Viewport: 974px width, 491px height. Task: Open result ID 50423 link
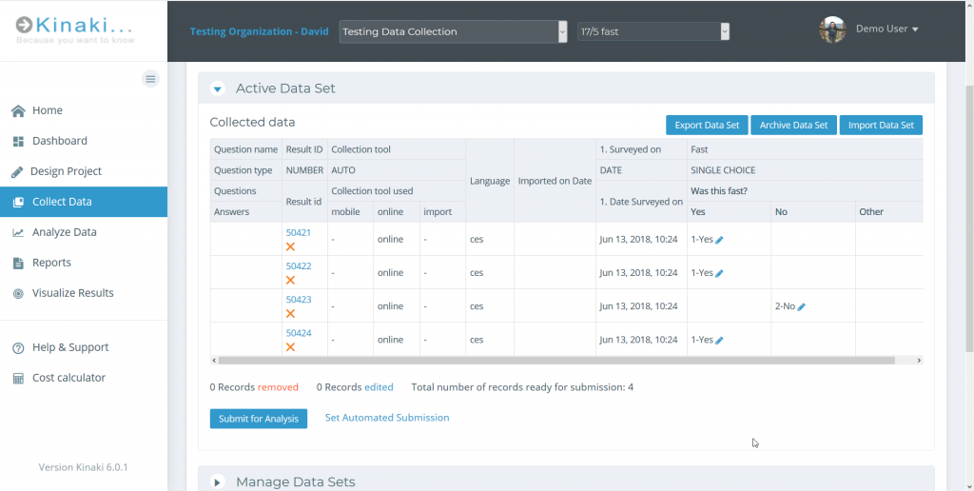298,300
